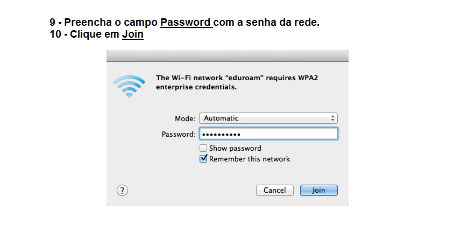
Task: Click the Password: field label
Action: coord(179,135)
